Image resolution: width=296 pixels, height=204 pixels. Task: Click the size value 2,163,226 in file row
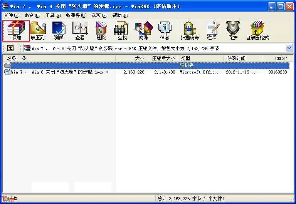pyautogui.click(x=134, y=72)
